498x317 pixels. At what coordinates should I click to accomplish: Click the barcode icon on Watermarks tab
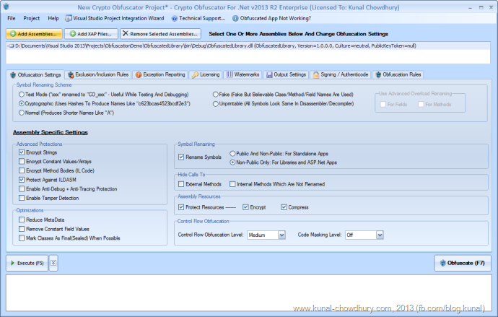[x=230, y=74]
